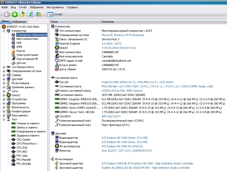Click the Значение column header
227x171 pixels.
[x=164, y=22]
